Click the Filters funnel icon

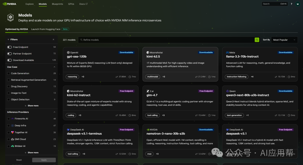tap(8, 39)
